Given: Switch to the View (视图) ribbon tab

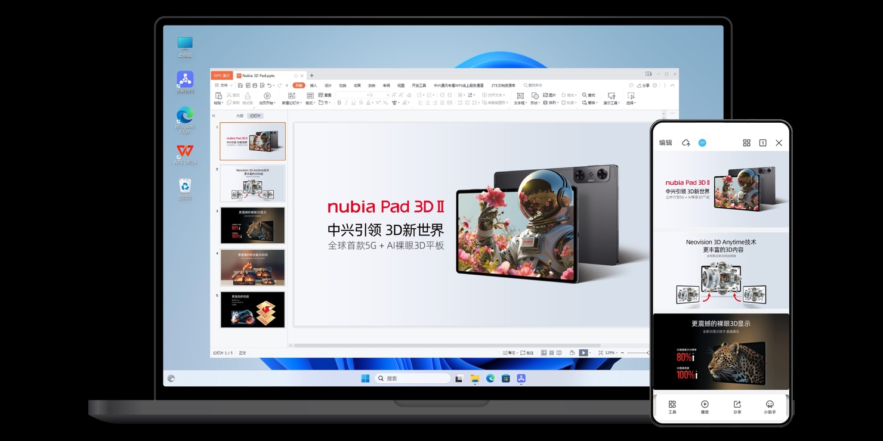Looking at the screenshot, I should tap(401, 86).
